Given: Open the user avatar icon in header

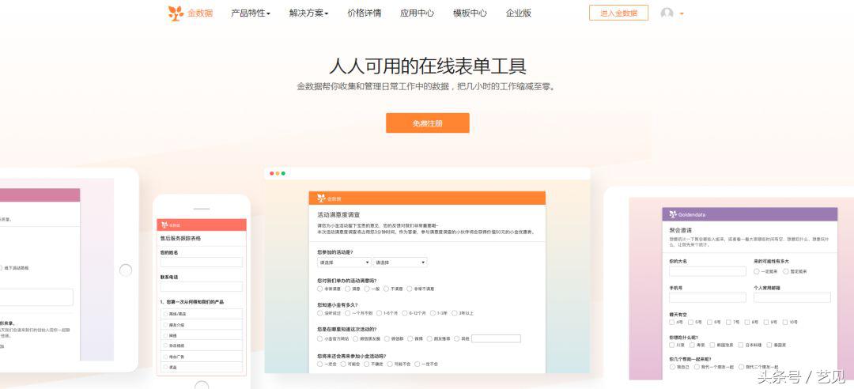Looking at the screenshot, I should (667, 13).
